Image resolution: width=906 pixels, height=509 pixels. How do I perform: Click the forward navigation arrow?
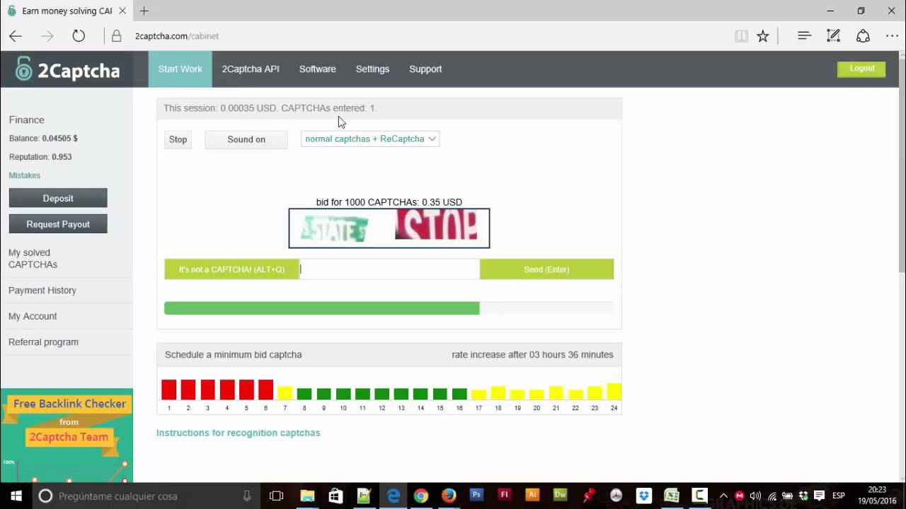[47, 36]
